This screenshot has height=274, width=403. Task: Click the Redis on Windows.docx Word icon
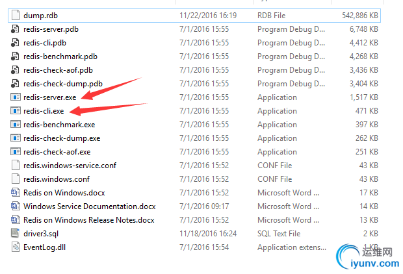tap(16, 193)
